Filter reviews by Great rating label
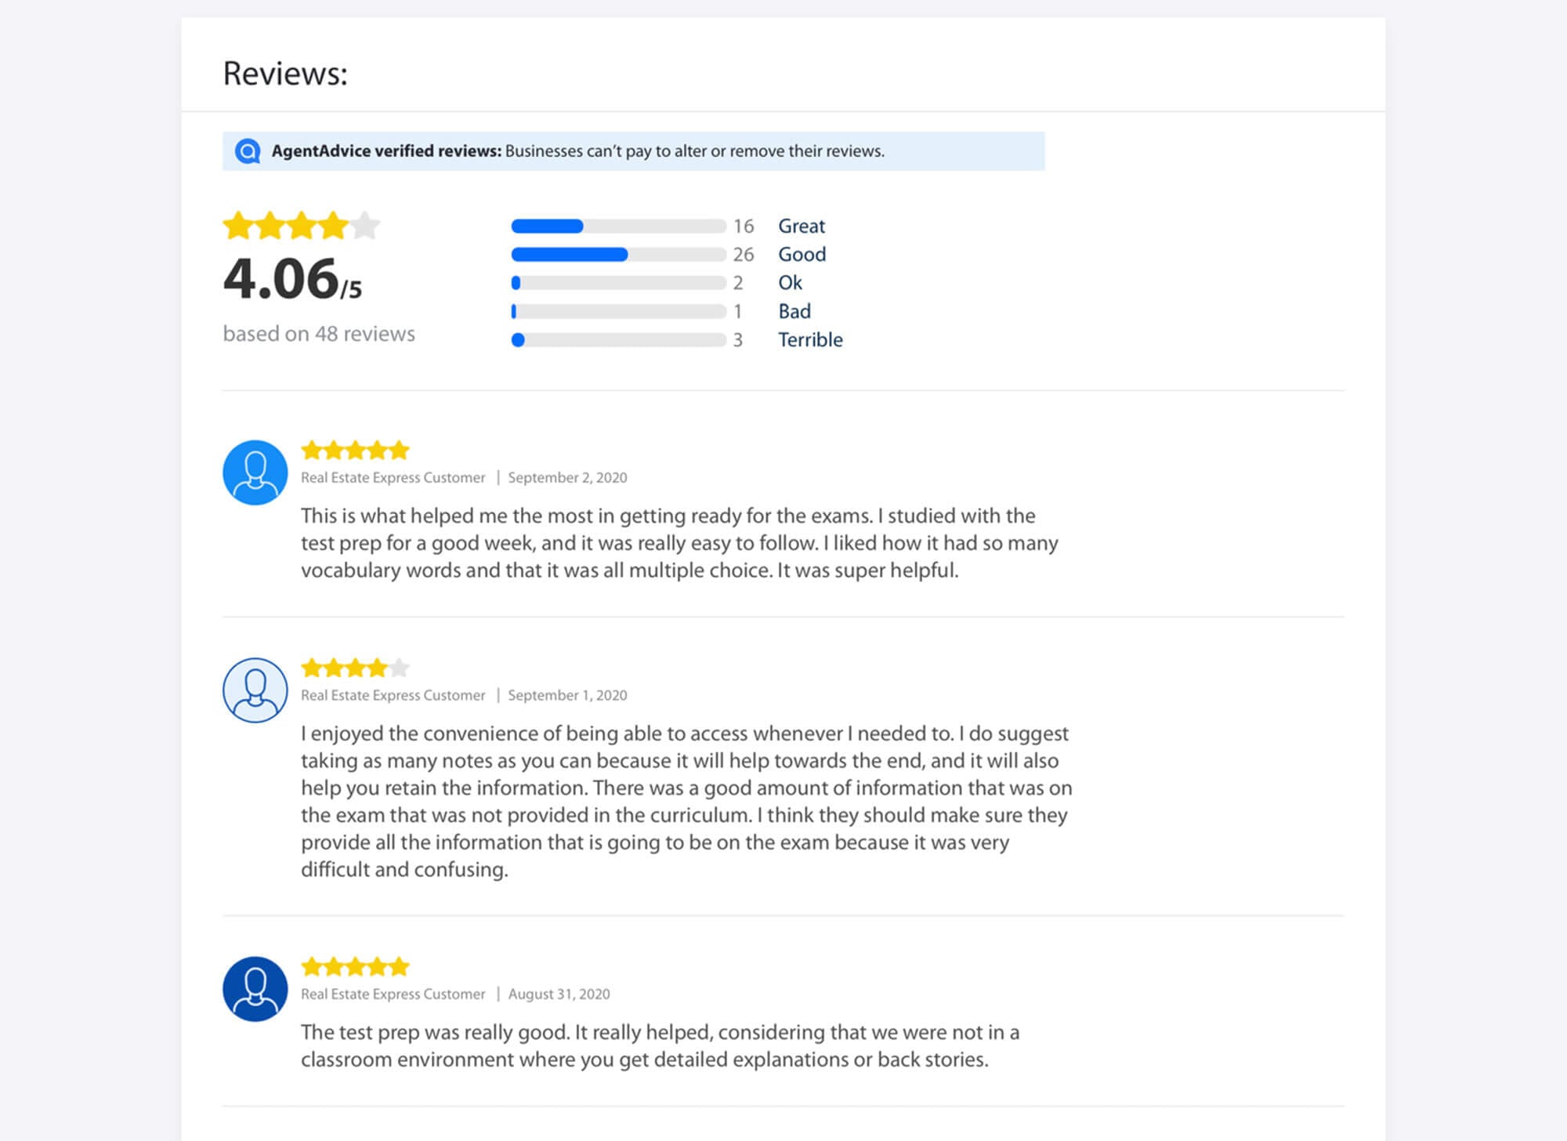The width and height of the screenshot is (1567, 1141). (802, 226)
